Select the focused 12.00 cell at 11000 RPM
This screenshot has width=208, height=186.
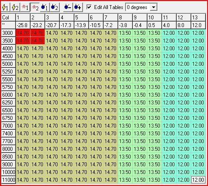(198, 180)
